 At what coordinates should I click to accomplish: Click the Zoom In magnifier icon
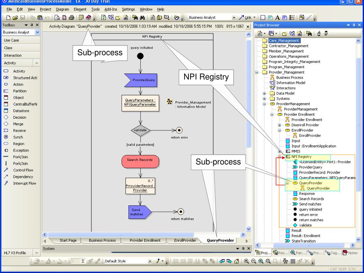(247, 261)
